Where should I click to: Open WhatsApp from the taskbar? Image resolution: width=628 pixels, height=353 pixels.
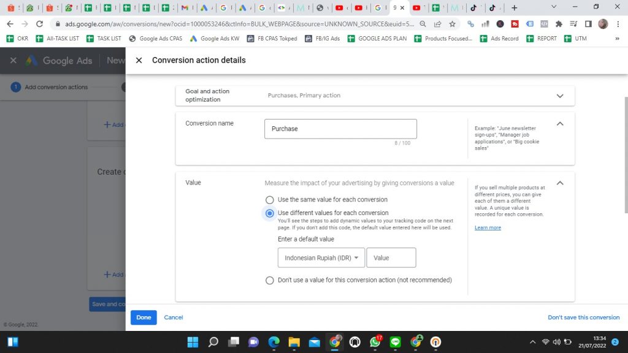[375, 341]
